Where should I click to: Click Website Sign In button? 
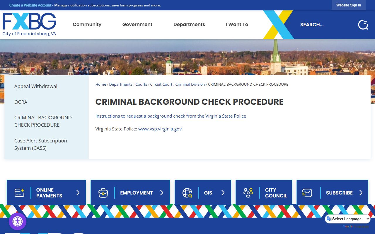click(x=349, y=5)
